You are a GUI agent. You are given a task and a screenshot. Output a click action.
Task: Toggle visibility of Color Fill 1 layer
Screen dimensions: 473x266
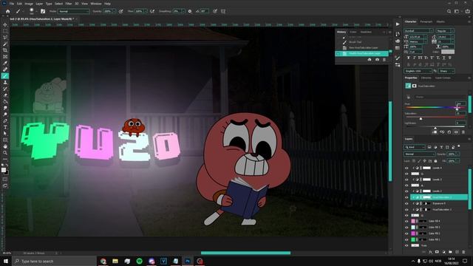pyautogui.click(x=406, y=239)
